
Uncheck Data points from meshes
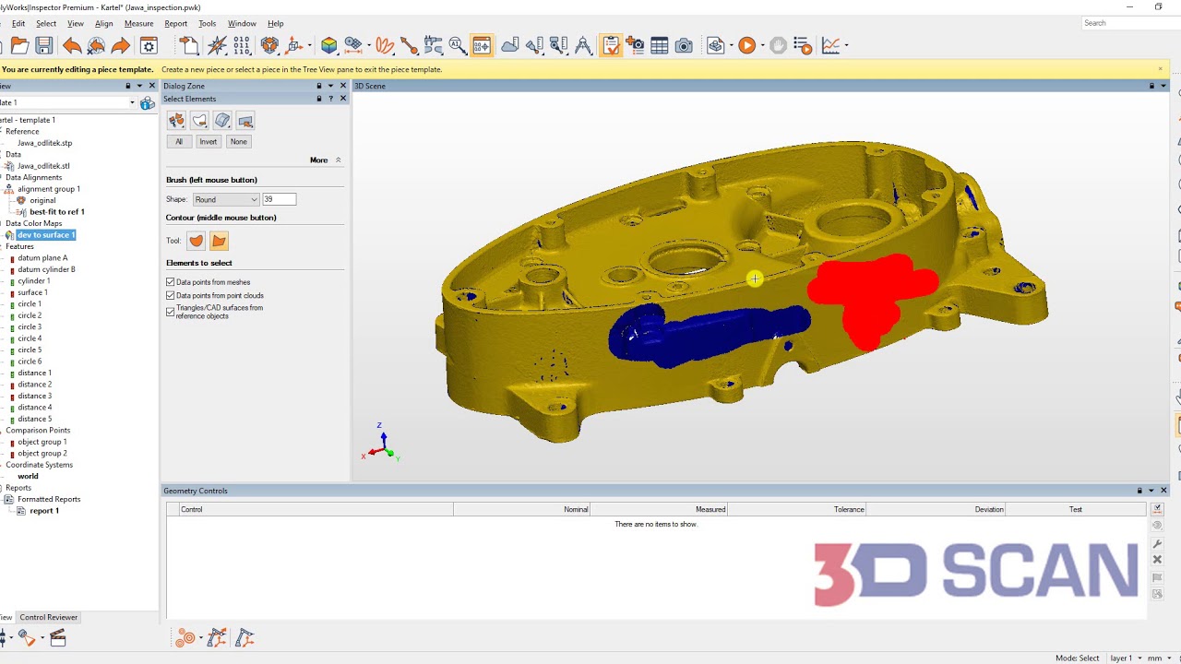coord(171,282)
